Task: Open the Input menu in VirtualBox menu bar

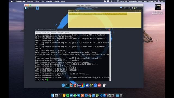Action: click(42, 1)
